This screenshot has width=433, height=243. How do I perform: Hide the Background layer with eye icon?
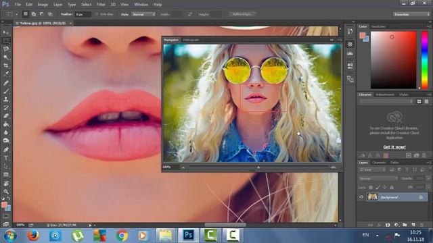click(x=361, y=197)
